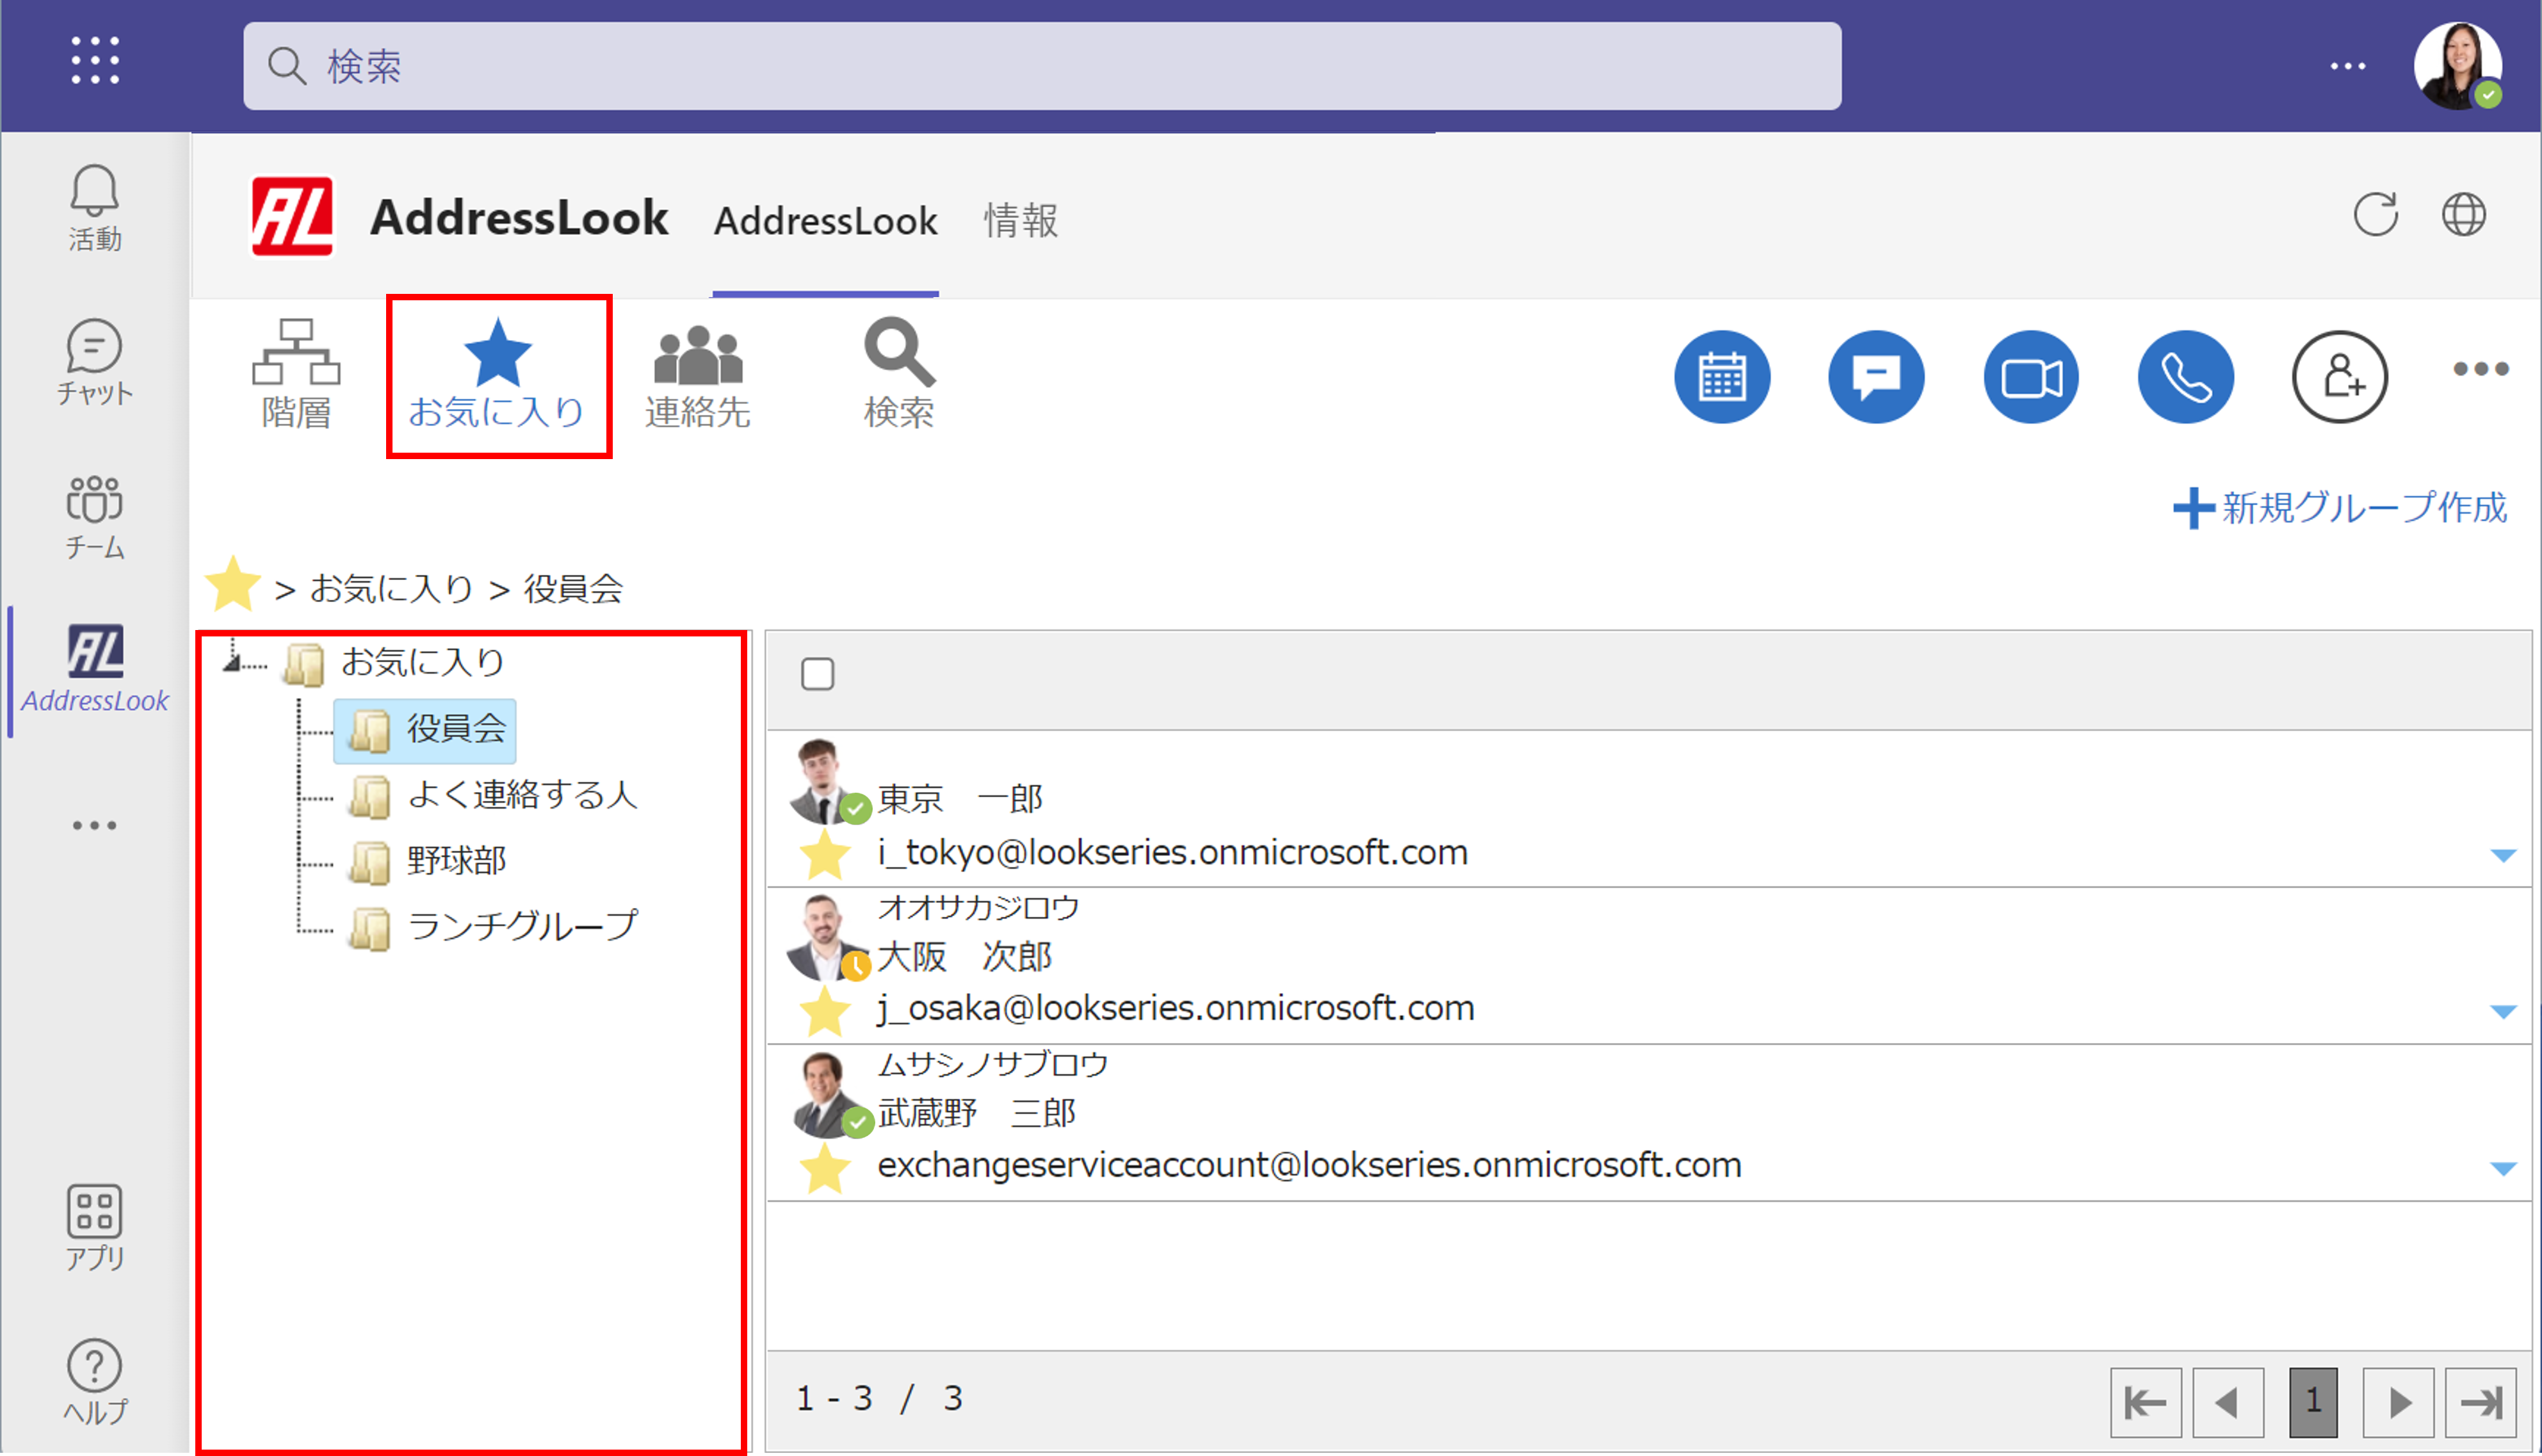The width and height of the screenshot is (2542, 1456).
Task: Toggle the favorite star for 東京 一郎
Action: [825, 855]
